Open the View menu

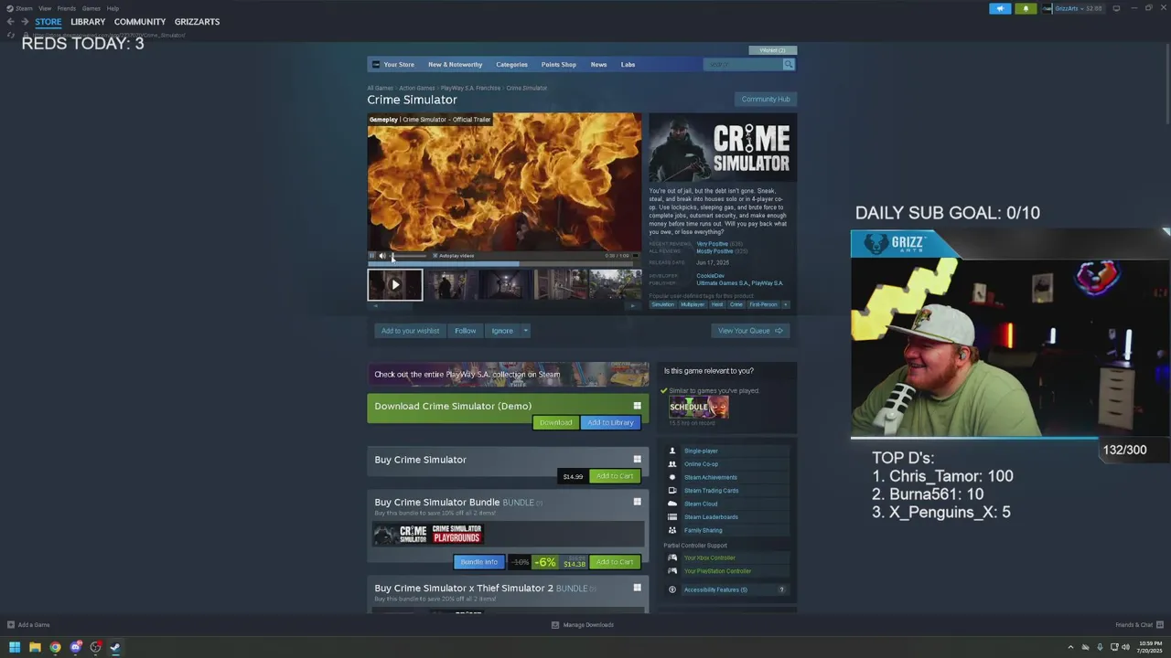[x=45, y=8]
